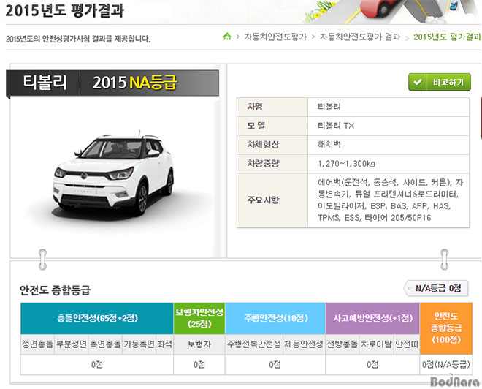
Task: Click the 제동안전성 cell
Action: (x=303, y=344)
